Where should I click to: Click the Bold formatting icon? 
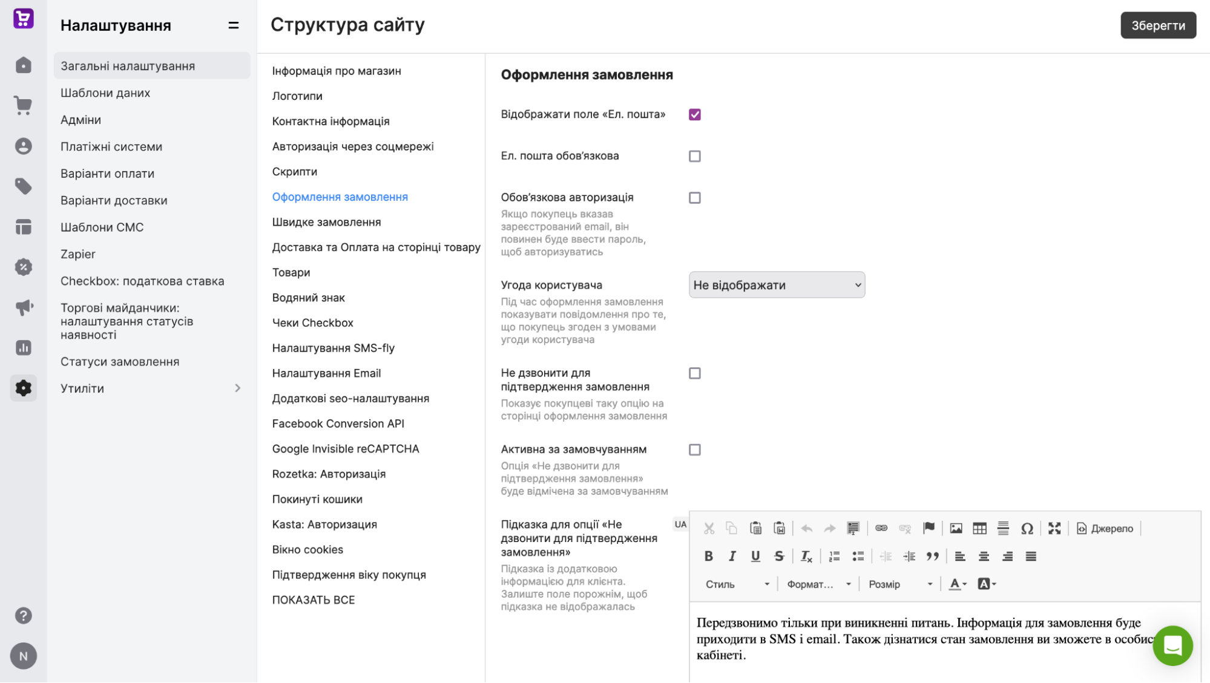tap(708, 557)
